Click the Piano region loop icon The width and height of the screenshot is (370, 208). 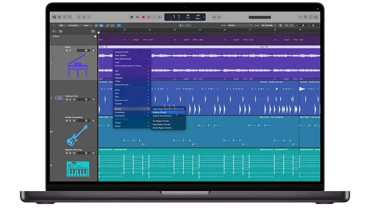[106, 47]
